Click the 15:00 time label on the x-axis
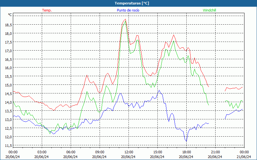 point(157,152)
